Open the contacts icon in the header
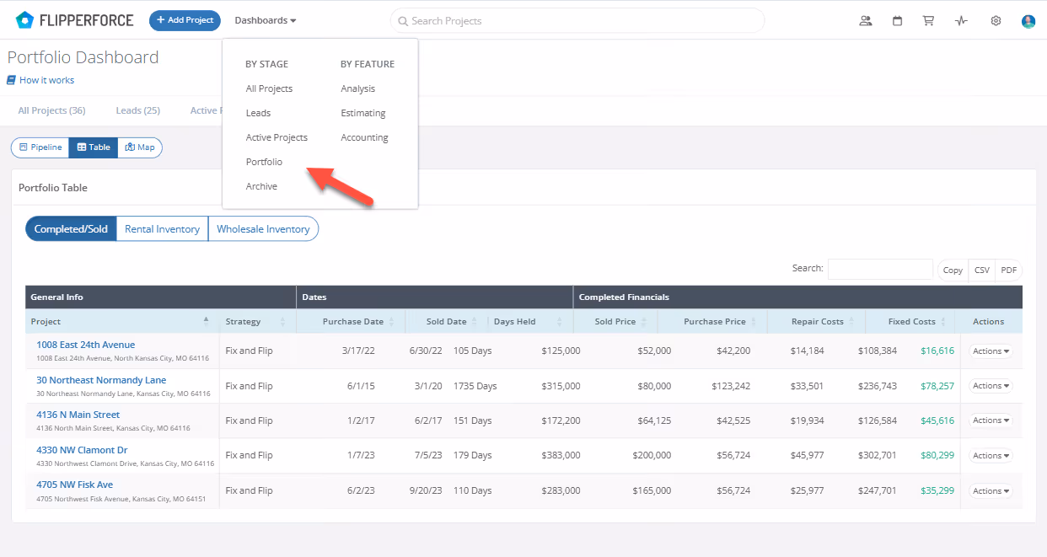This screenshot has width=1047, height=557. pos(866,21)
